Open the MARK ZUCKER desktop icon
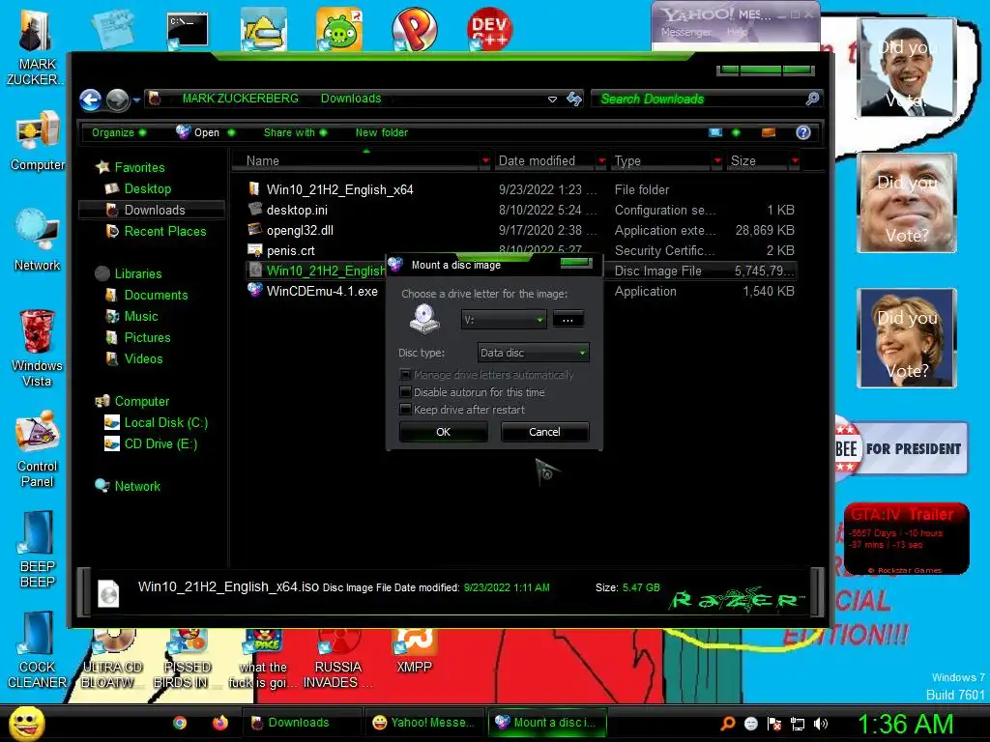Screen dimensions: 990x742 click(36, 49)
